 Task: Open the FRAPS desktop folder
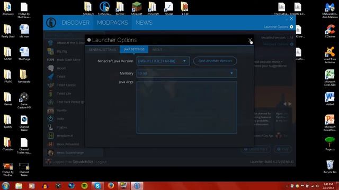coord(8,76)
